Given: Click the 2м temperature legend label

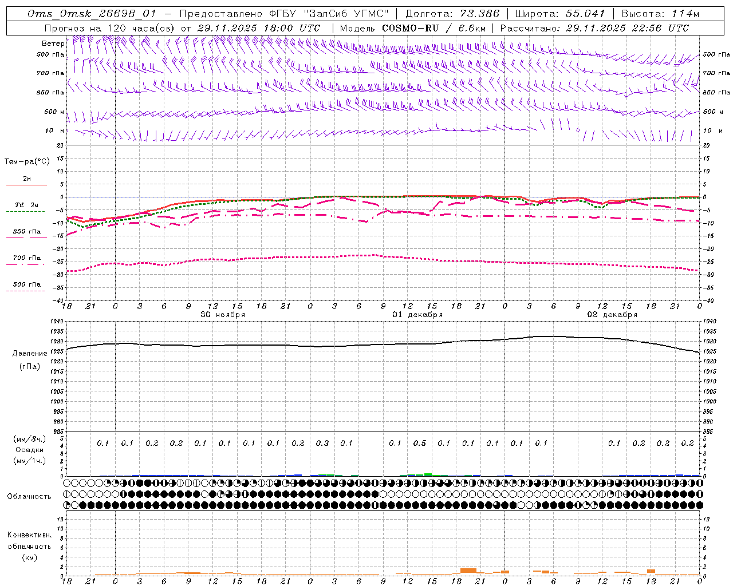Looking at the screenshot, I should [x=27, y=179].
